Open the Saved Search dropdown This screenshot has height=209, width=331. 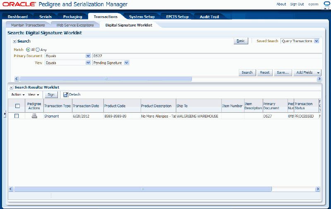point(316,41)
